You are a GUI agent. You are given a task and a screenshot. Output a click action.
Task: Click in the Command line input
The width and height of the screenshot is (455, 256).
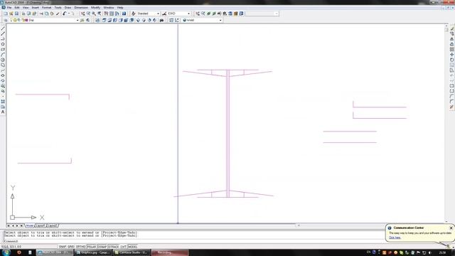click(194, 241)
